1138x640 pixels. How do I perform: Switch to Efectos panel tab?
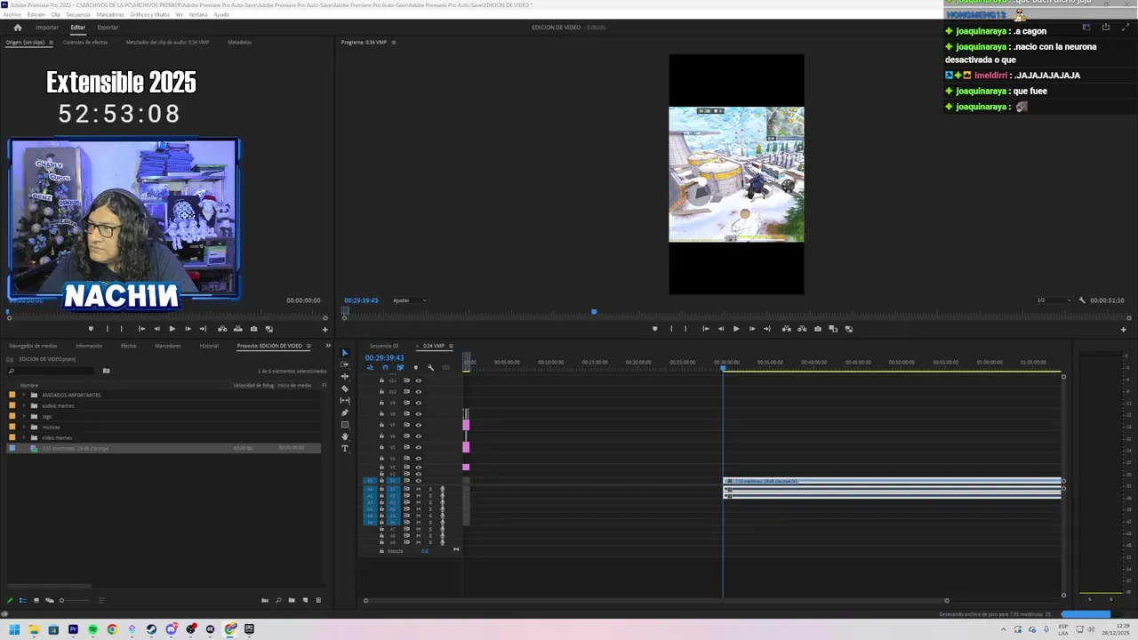click(129, 346)
